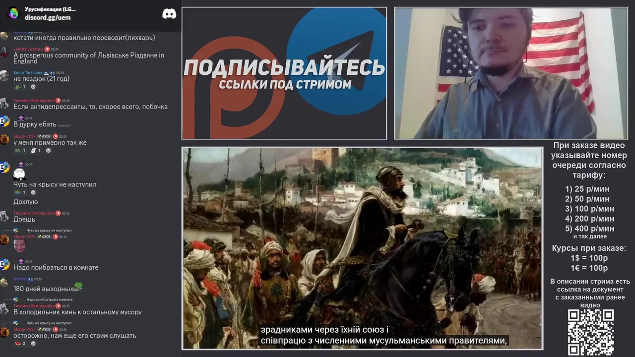Click add-reaction smiley under 'Чуть на крысу не наступил'

tap(33, 192)
